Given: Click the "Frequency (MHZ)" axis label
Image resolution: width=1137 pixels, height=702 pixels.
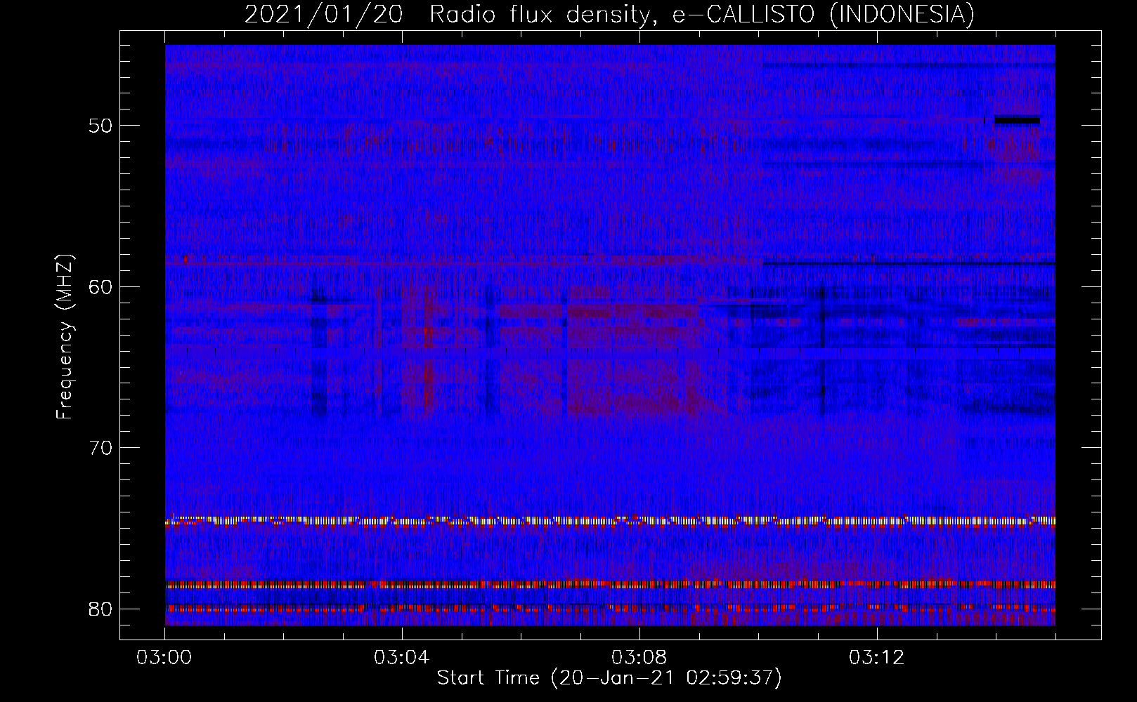Looking at the screenshot, I should pyautogui.click(x=65, y=337).
